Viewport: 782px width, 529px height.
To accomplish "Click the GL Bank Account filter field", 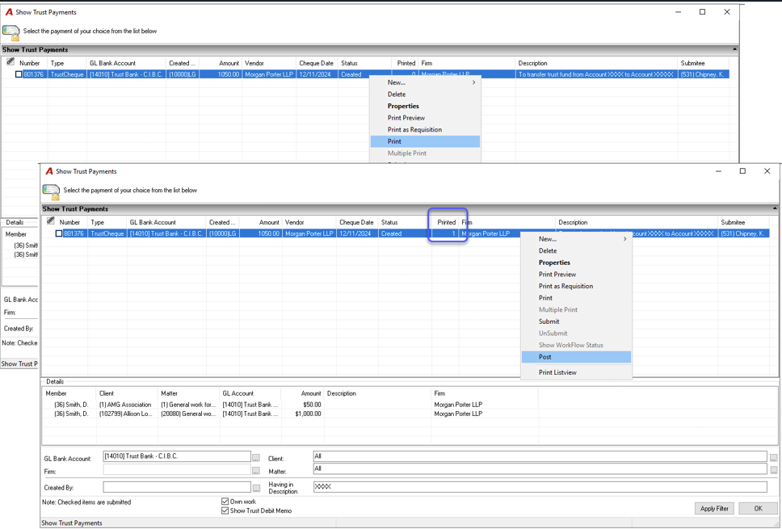I will click(177, 456).
